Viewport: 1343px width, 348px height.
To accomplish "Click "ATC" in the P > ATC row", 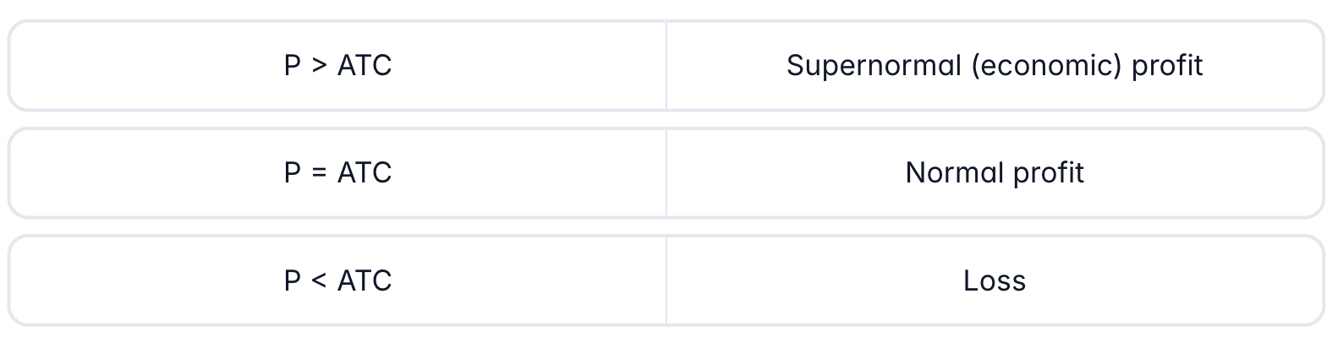I will (x=365, y=66).
